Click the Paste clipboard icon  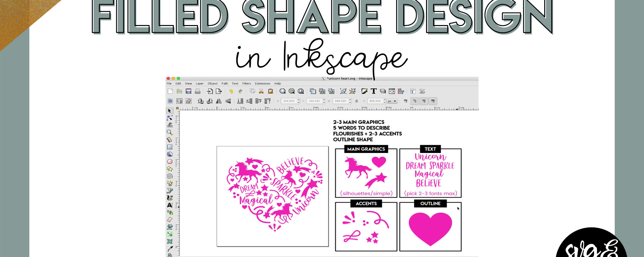270,91
